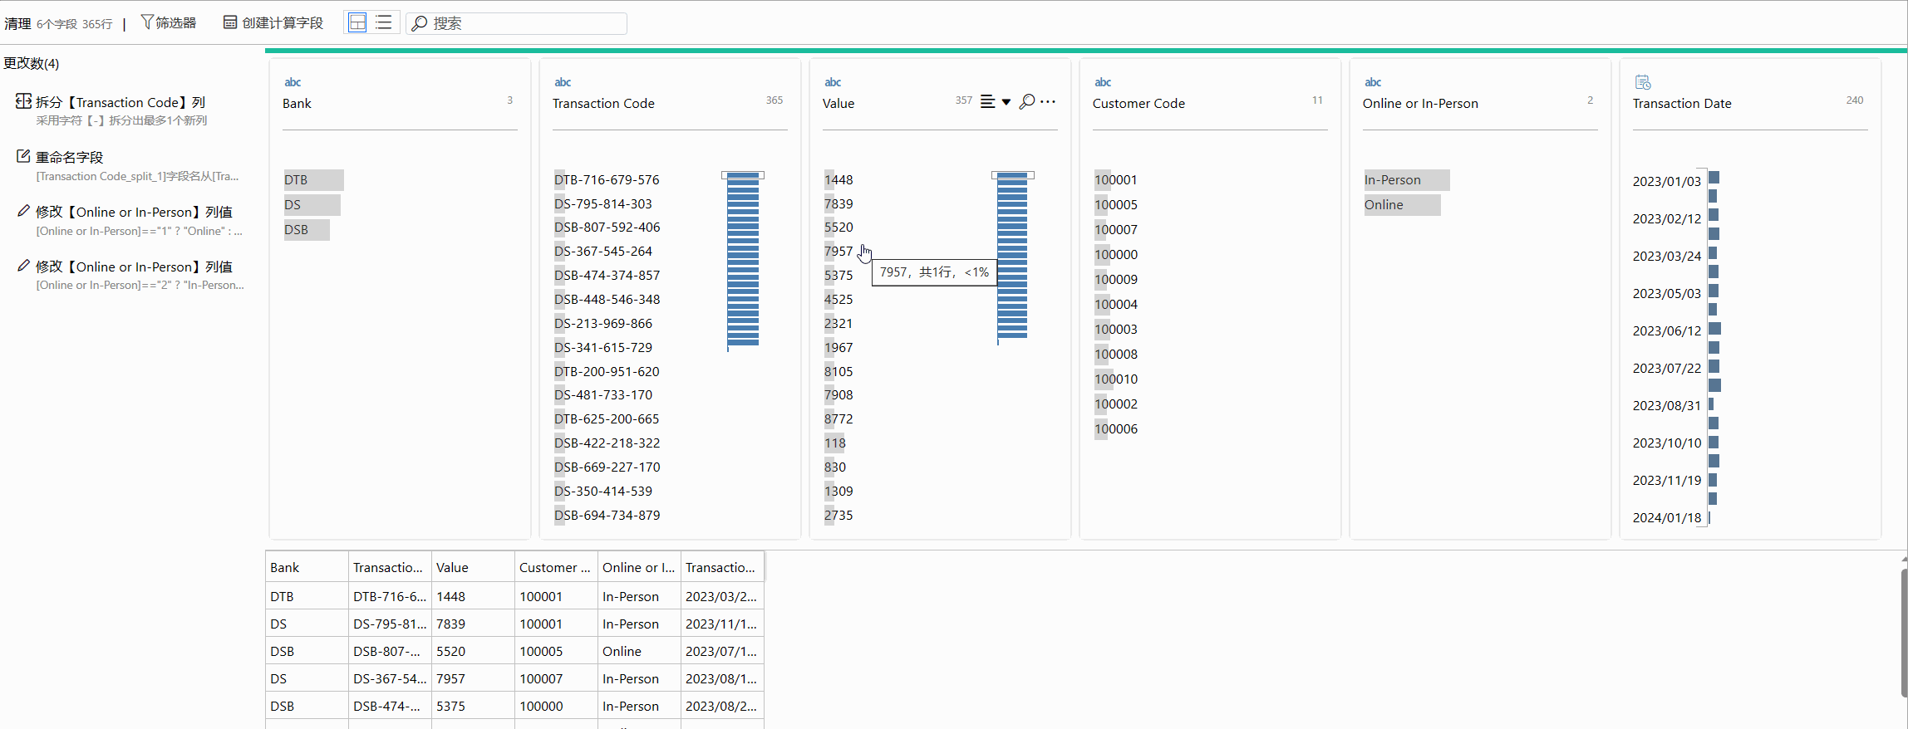
Task: Select the 2023/06/12 date histogram bin
Action: 1714,329
